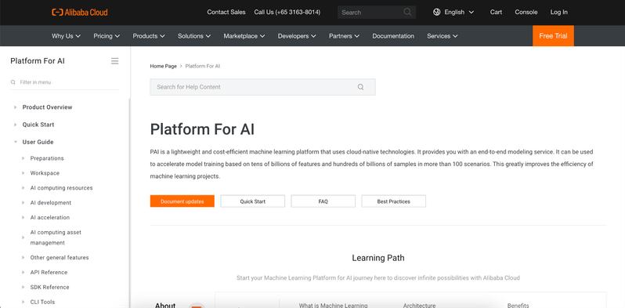Click the Learning Path heading

(x=378, y=258)
